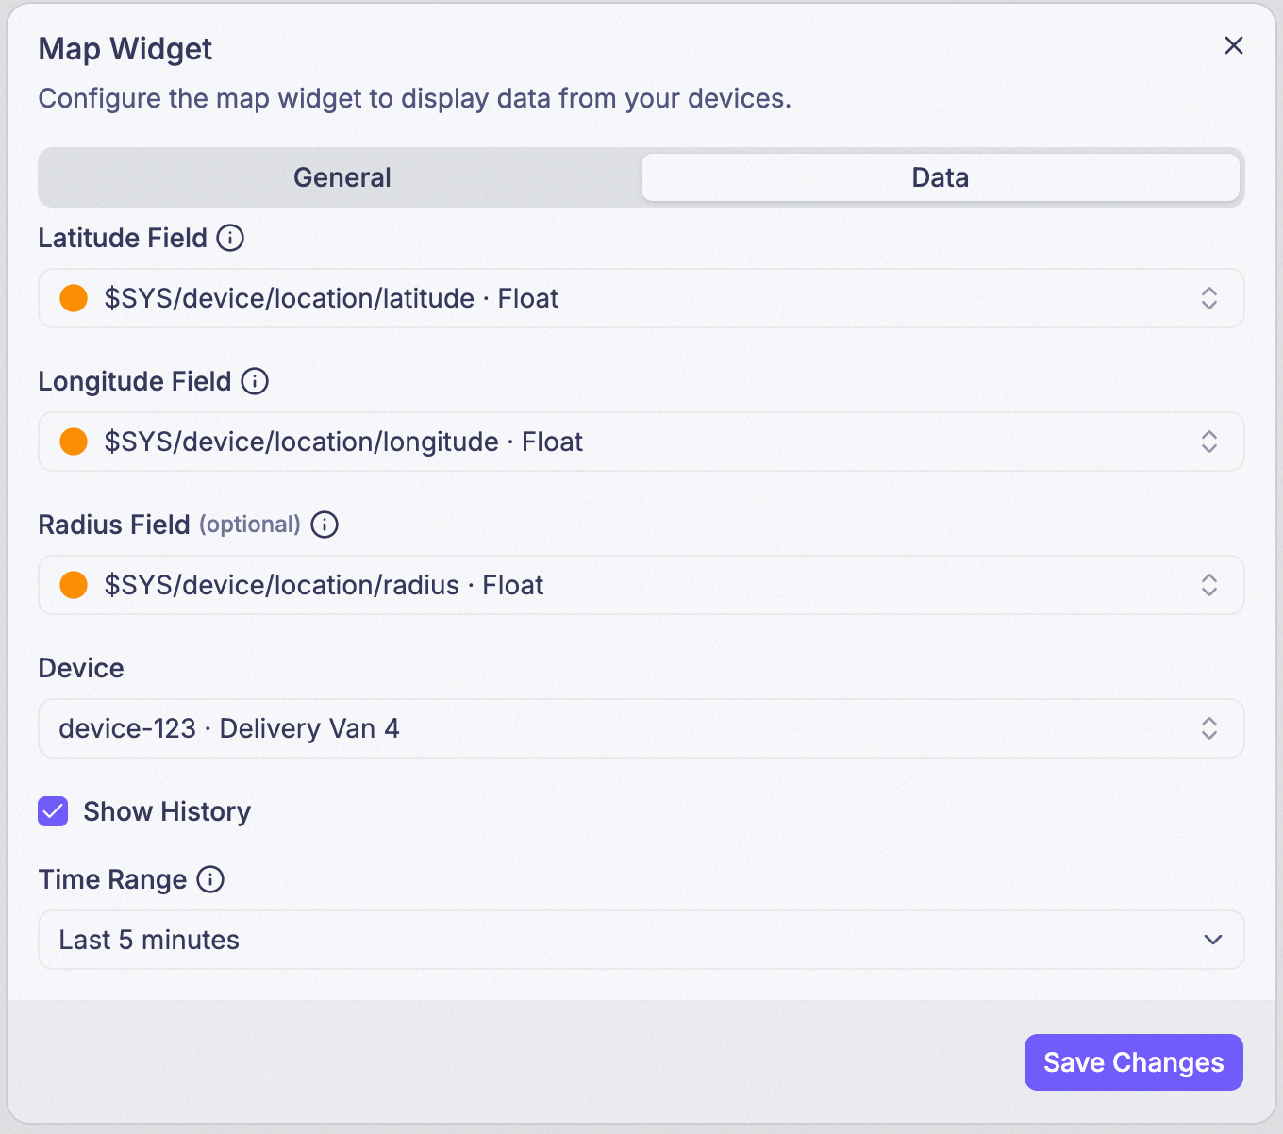Uncheck the Show History checkbox
This screenshot has height=1134, width=1283.
pyautogui.click(x=53, y=811)
